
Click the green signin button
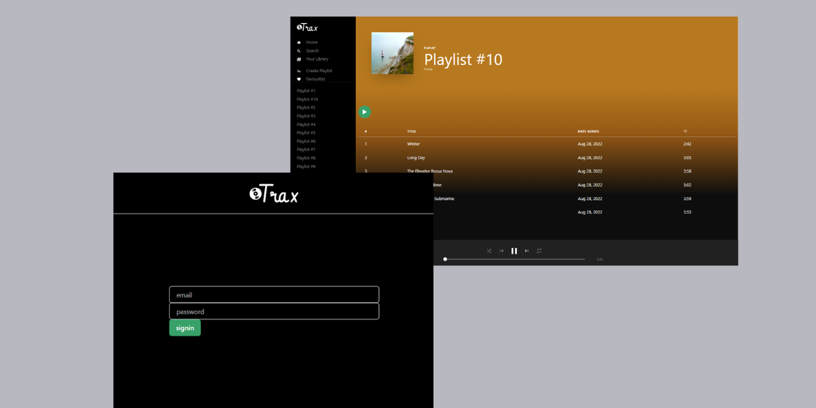[185, 328]
